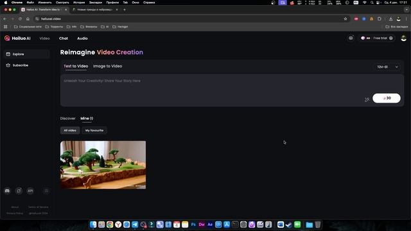Switch to the Mine (1) tab
The height and width of the screenshot is (231, 411).
(87, 118)
